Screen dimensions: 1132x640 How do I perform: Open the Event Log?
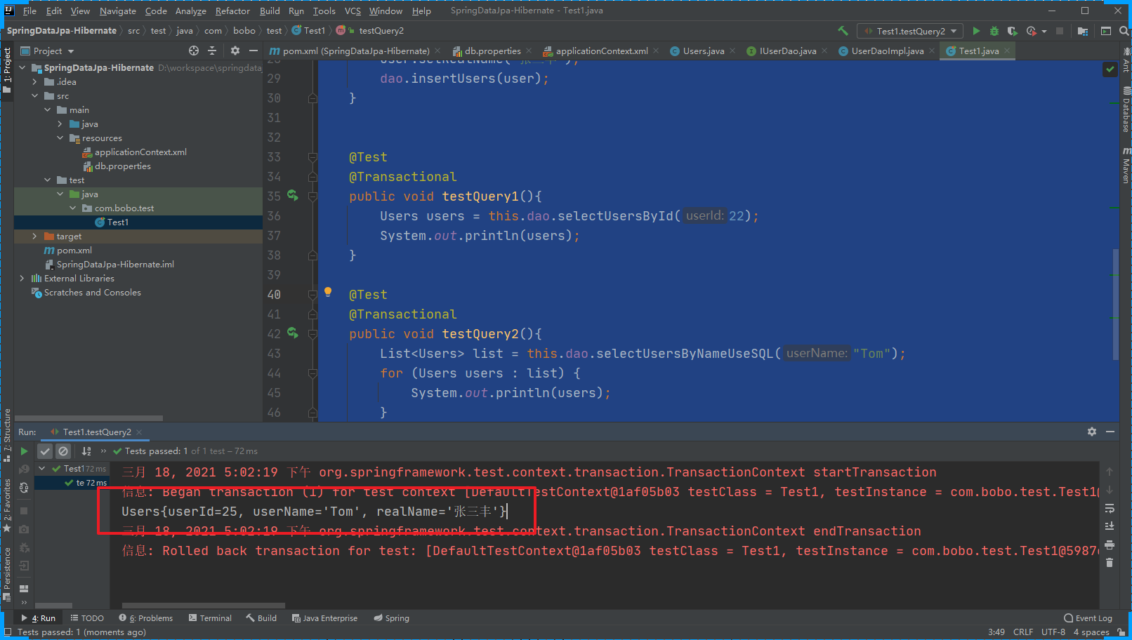1088,618
